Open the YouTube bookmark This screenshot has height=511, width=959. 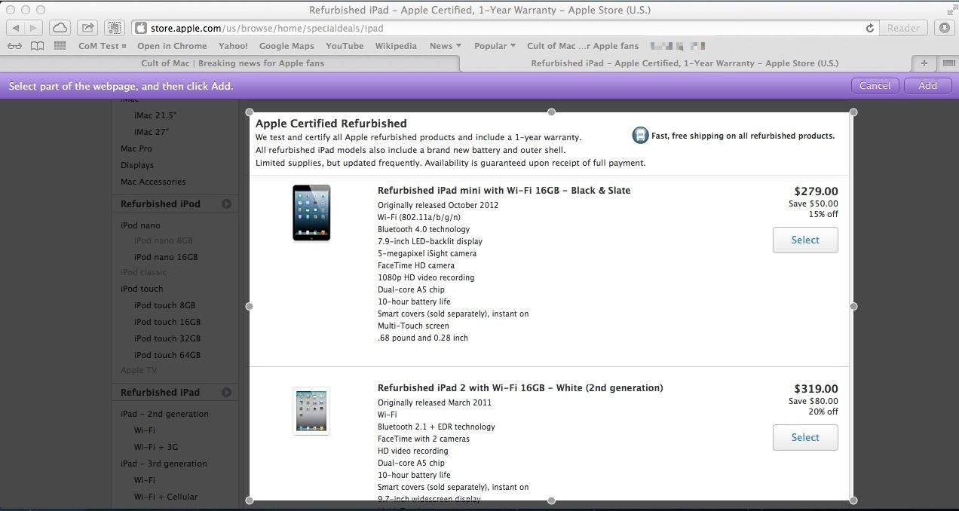tap(345, 46)
